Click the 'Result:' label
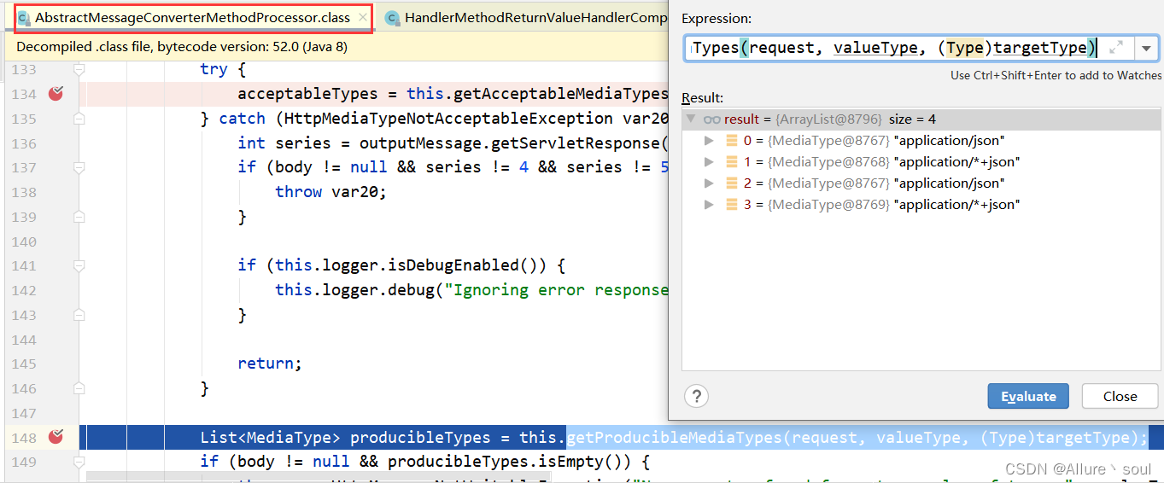 (x=702, y=98)
